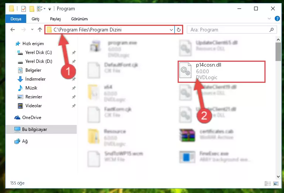The image size is (284, 193).
Task: Select the p14cosn.dll file
Action: pos(222,72)
